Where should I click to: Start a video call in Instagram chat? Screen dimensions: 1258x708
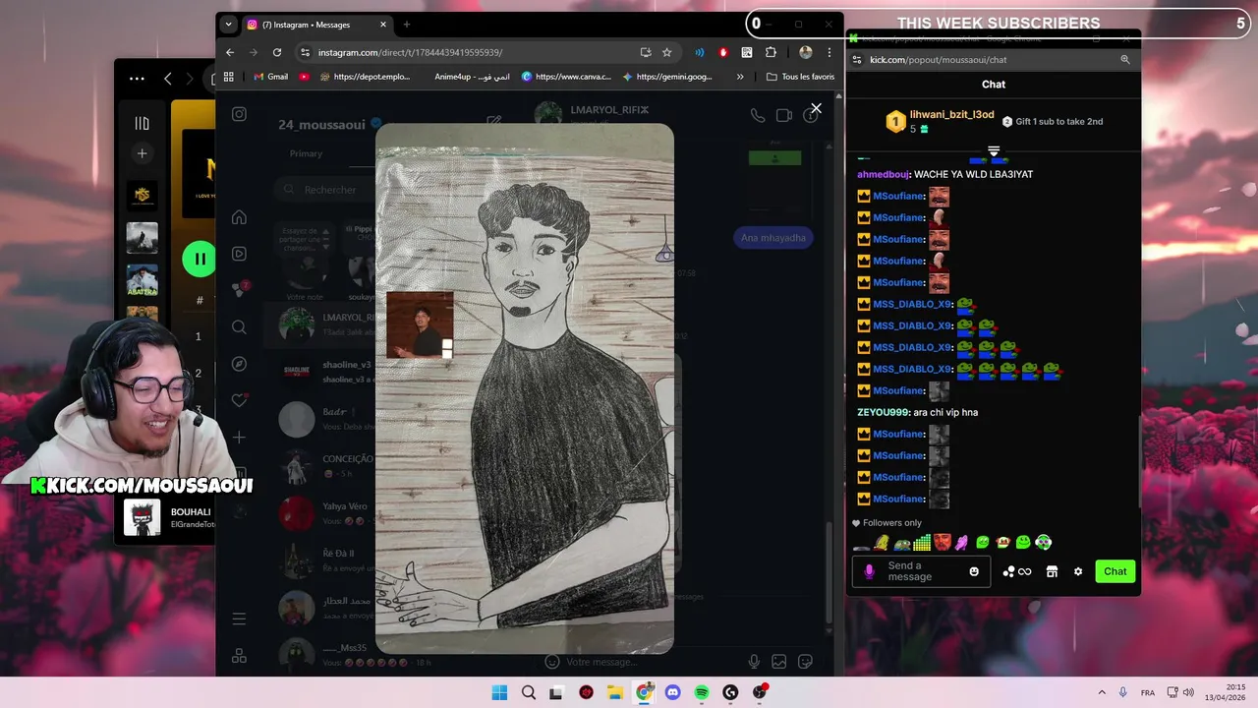pos(784,115)
